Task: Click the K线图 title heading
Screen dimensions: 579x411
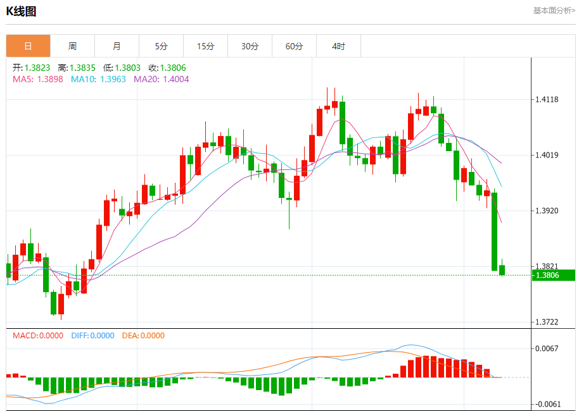Action: (x=22, y=11)
